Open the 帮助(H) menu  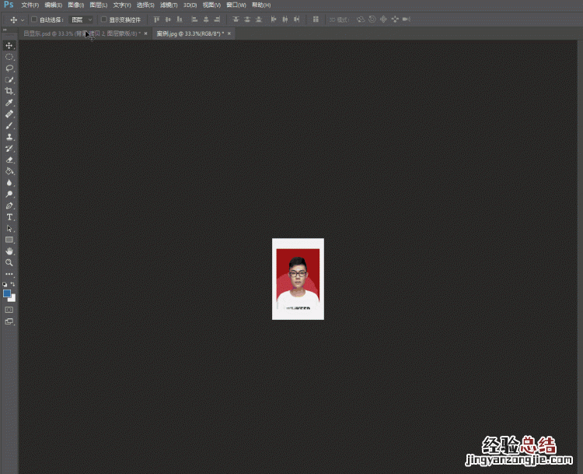[x=261, y=5]
